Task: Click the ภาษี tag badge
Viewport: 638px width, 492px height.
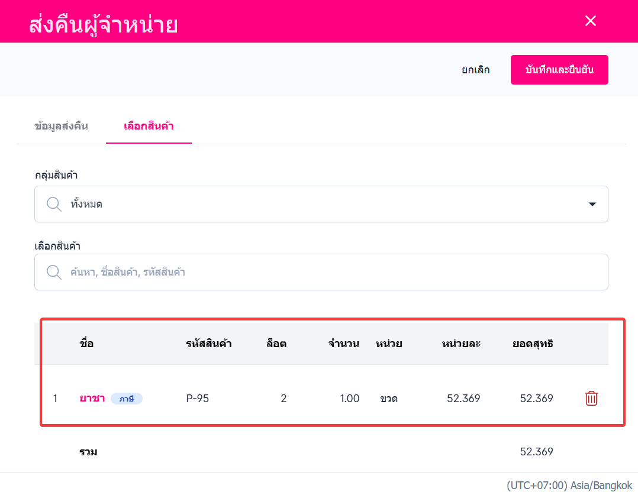Action: (127, 399)
